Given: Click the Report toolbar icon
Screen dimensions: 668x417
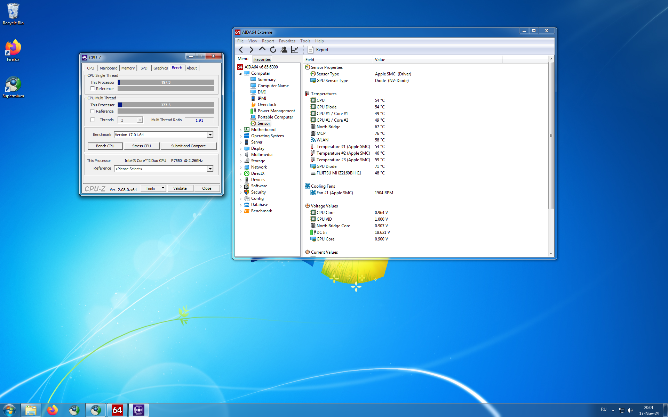Looking at the screenshot, I should pos(318,50).
